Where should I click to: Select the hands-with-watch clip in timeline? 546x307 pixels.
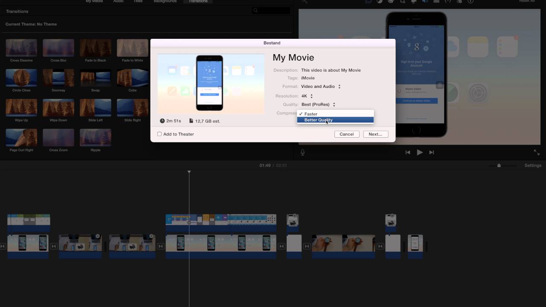pos(343,246)
